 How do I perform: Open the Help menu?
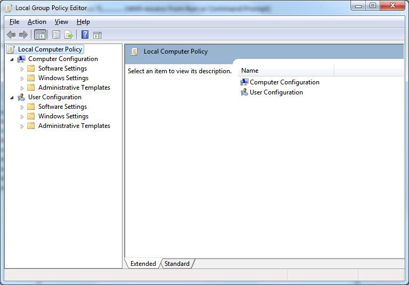[83, 22]
